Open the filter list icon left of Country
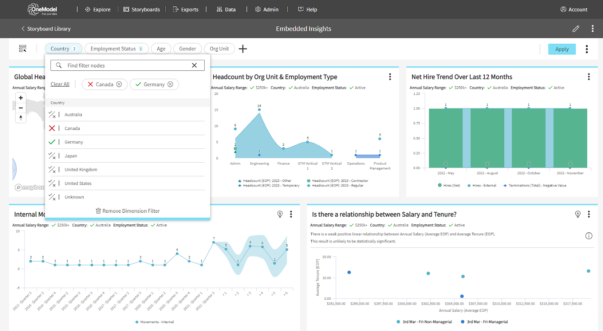603x331 pixels. click(x=23, y=49)
